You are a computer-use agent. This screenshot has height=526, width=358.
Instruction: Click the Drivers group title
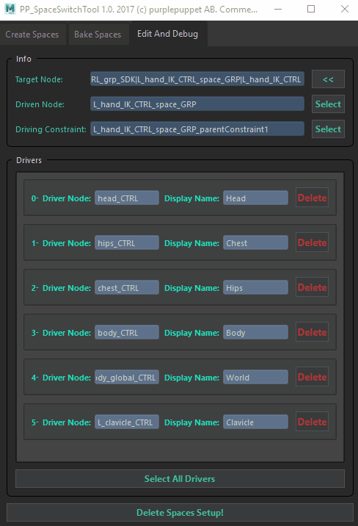coord(29,160)
